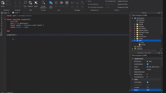Click the Reflectance value field
Screen dimensions: 166x93
[154, 74]
